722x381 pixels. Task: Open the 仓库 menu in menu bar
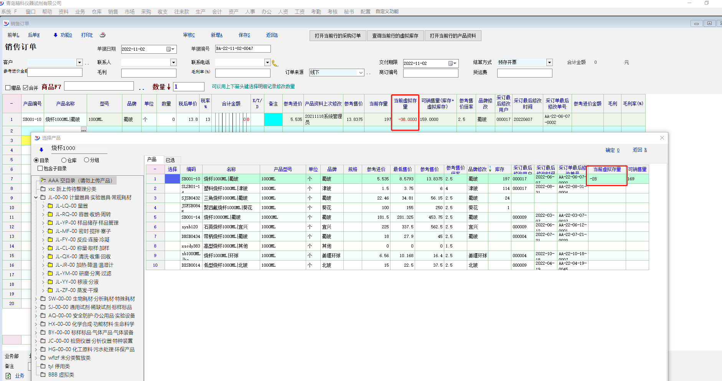click(x=96, y=12)
